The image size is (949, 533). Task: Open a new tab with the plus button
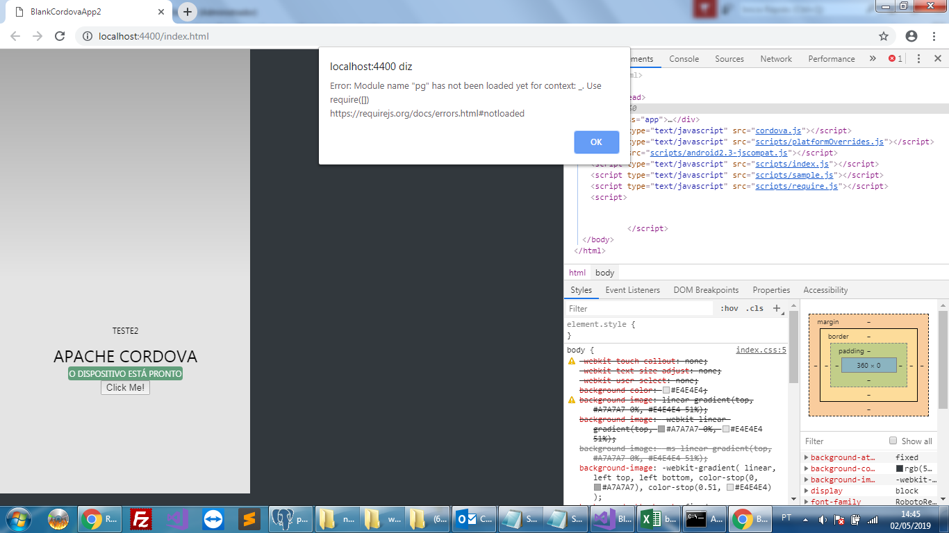tap(187, 12)
